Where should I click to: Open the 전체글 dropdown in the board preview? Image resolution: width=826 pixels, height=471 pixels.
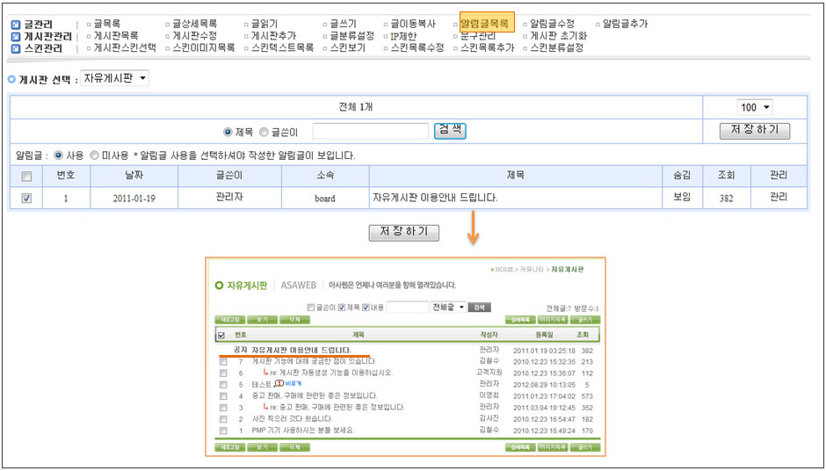click(x=448, y=308)
